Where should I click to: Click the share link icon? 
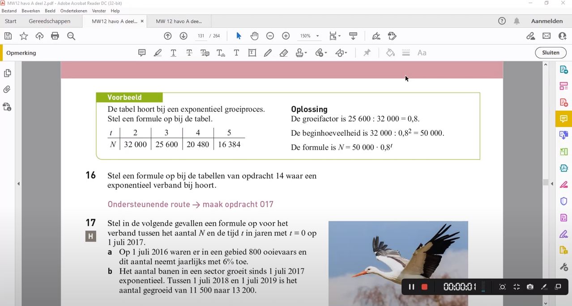pyautogui.click(x=530, y=36)
